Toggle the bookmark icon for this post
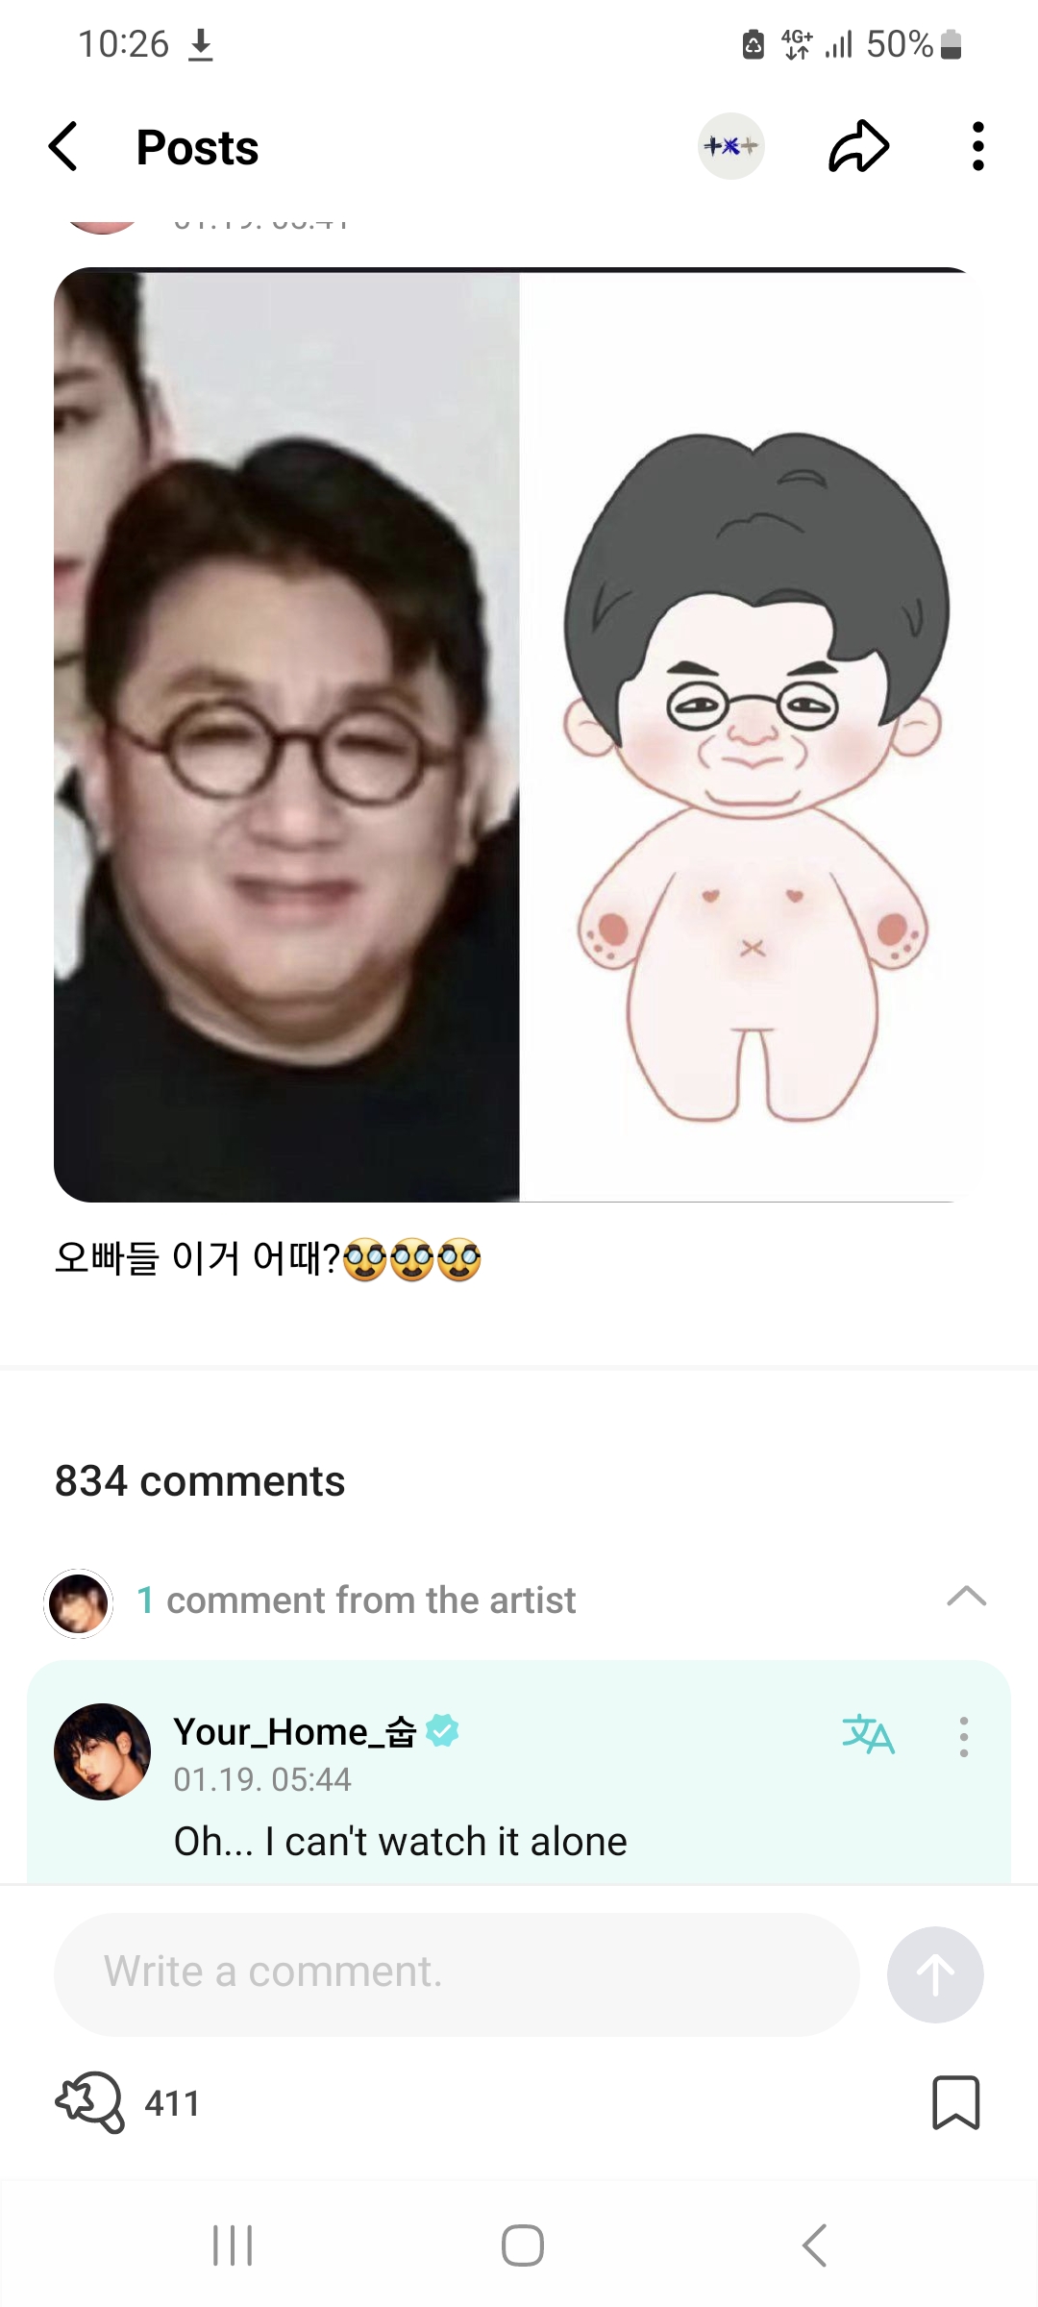Viewport: 1038px width, 2307px height. pos(955,2102)
